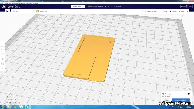
Task: Switch to top view orientation icon
Action: click(13, 102)
